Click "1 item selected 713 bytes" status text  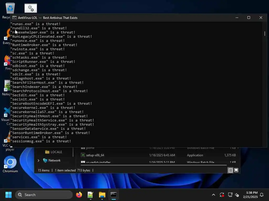[73, 170]
